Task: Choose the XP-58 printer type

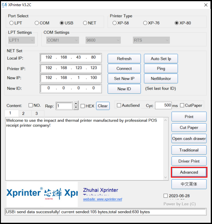Action: [114, 23]
